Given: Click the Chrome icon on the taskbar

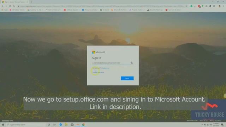Looking at the screenshot, I should click(83, 125).
